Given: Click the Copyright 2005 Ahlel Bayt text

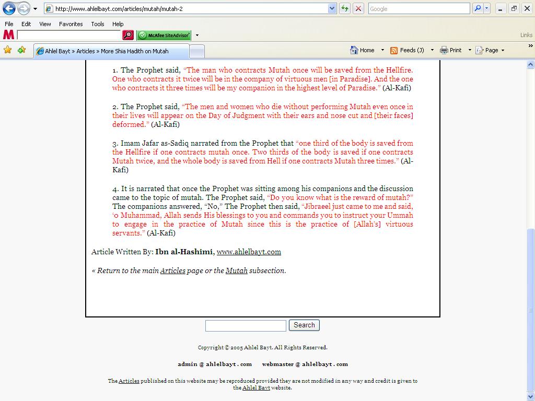Looking at the screenshot, I should click(262, 347).
